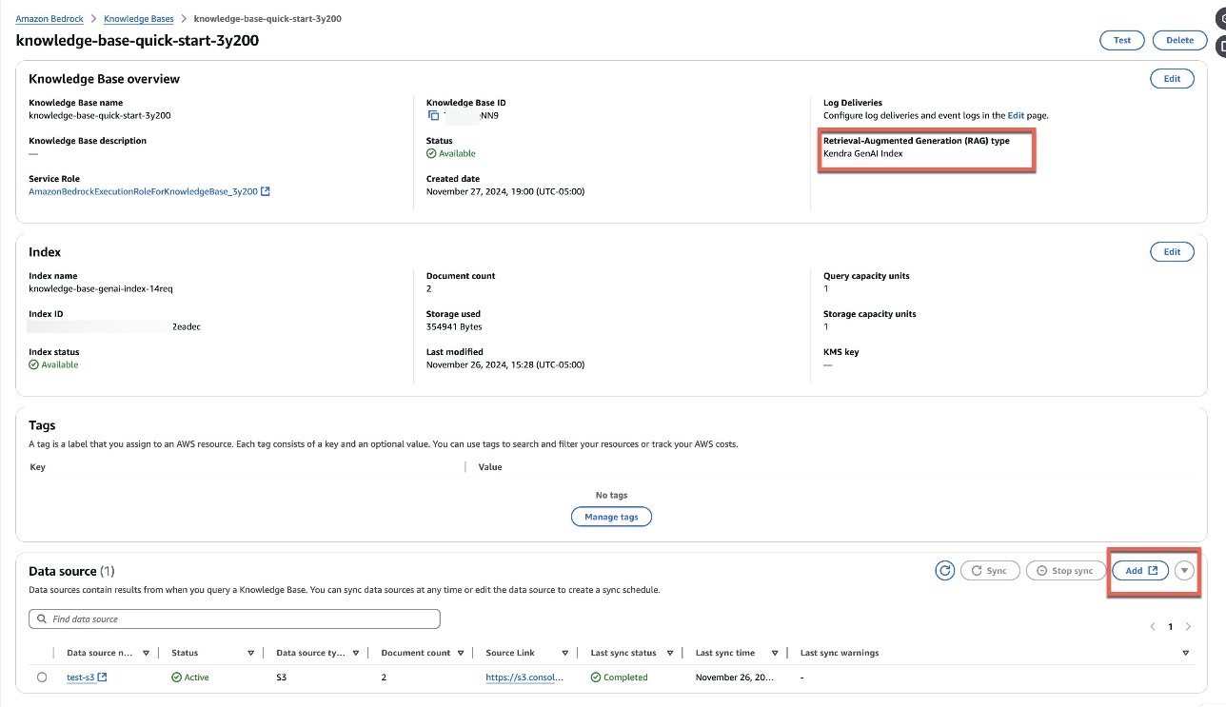This screenshot has width=1226, height=707.
Task: Sort by Data source name column
Action: (x=146, y=653)
